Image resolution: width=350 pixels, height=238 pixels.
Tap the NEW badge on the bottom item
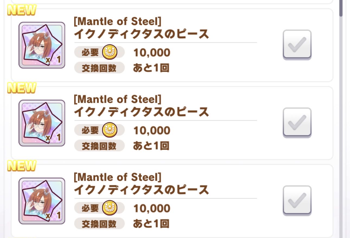[22, 166]
